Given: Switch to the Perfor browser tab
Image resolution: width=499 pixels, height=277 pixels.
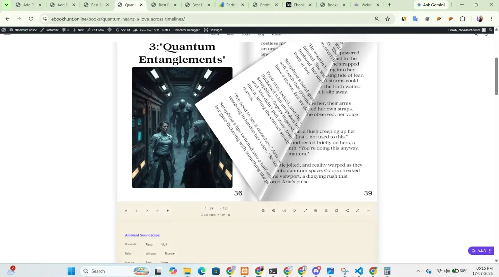Looking at the screenshot, I should pos(231,5).
